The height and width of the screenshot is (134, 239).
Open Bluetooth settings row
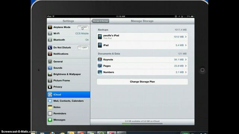pos(68,40)
